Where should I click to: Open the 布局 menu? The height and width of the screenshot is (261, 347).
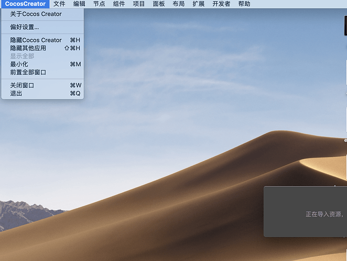tap(179, 4)
